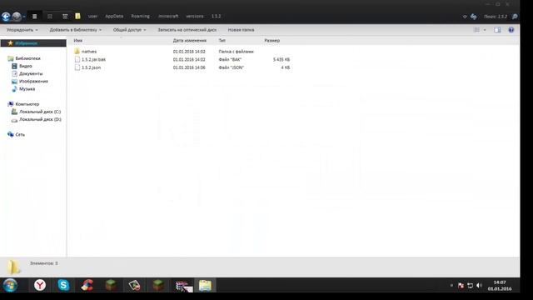Open the first Minecraft grass block taskbar icon
This screenshot has width=533, height=300.
tap(111, 285)
